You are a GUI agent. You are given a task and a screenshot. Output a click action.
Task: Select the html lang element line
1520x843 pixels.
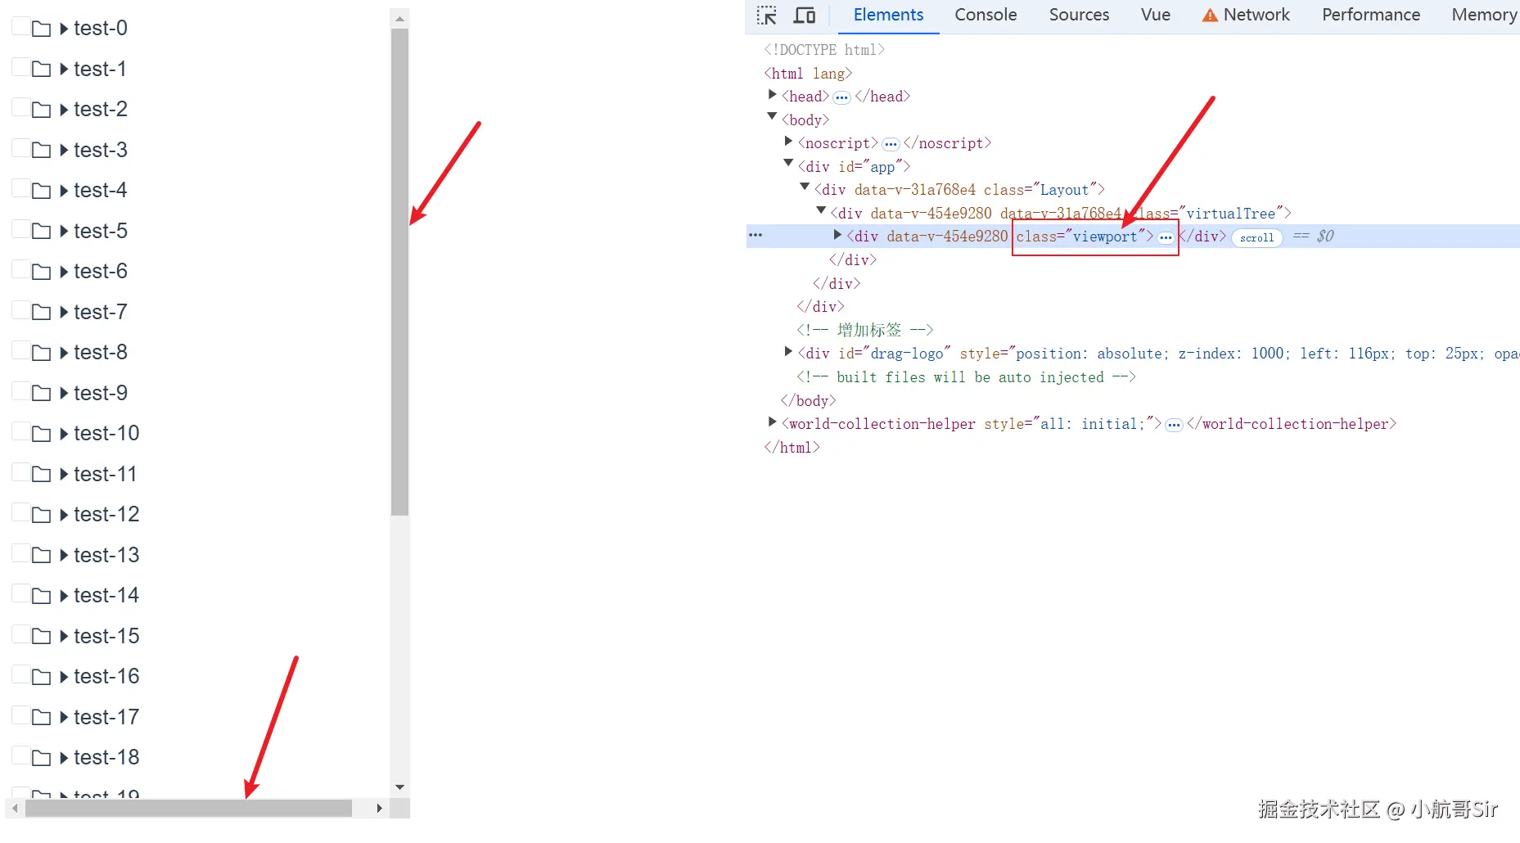pyautogui.click(x=808, y=74)
